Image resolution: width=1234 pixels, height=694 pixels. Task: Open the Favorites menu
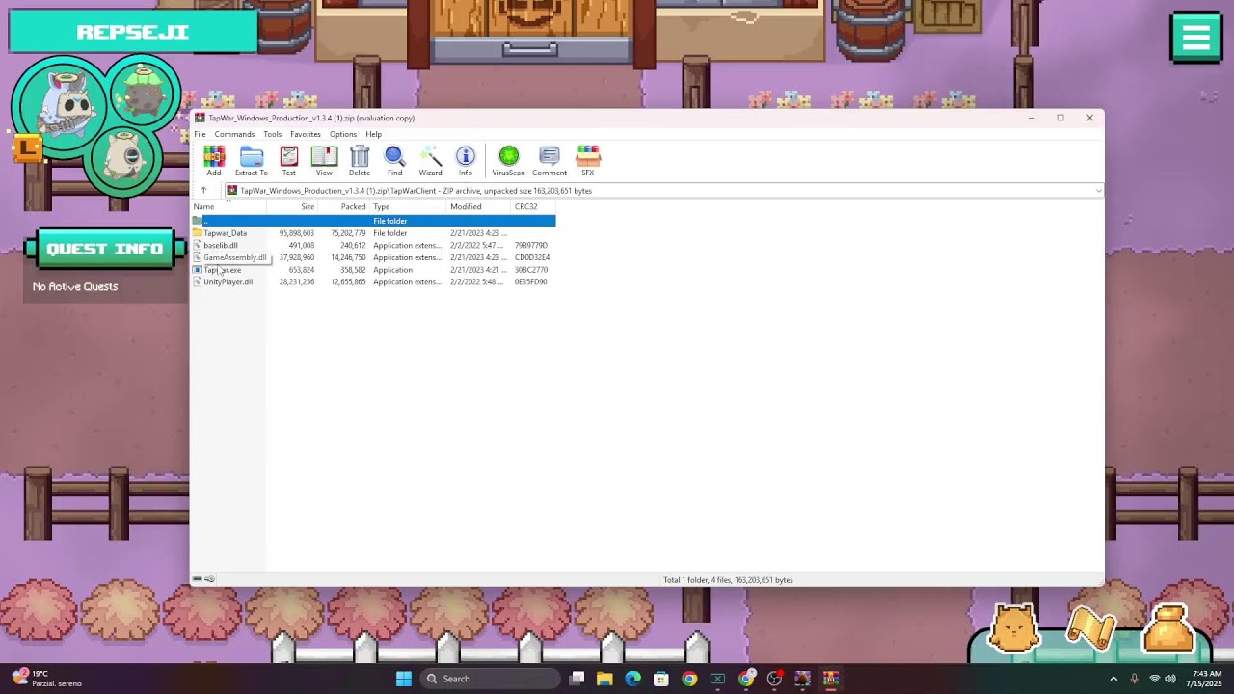[x=306, y=134]
